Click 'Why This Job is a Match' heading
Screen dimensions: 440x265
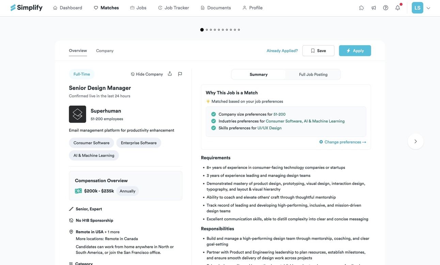point(232,93)
